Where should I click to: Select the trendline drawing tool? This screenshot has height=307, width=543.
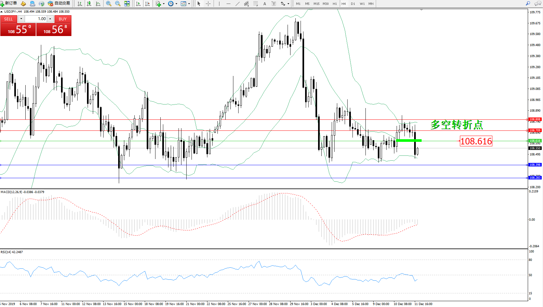tap(238, 4)
